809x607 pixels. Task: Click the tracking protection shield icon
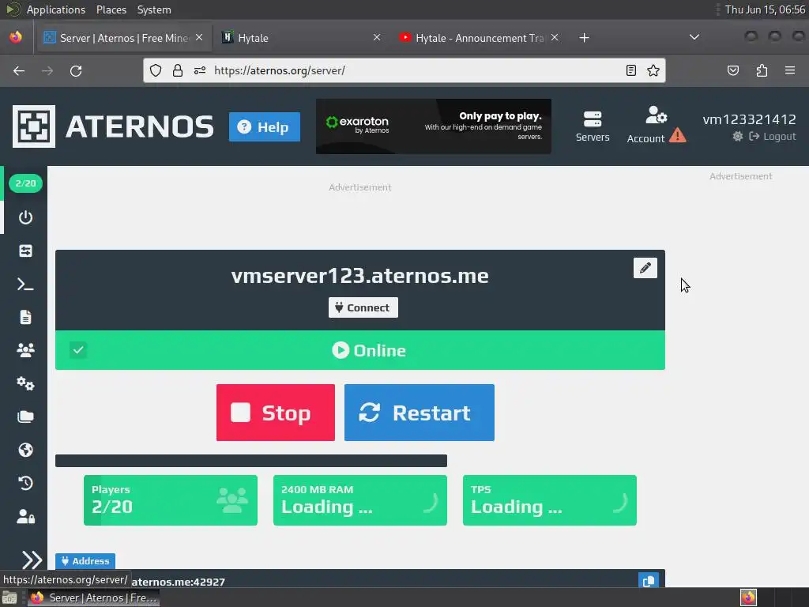point(156,70)
